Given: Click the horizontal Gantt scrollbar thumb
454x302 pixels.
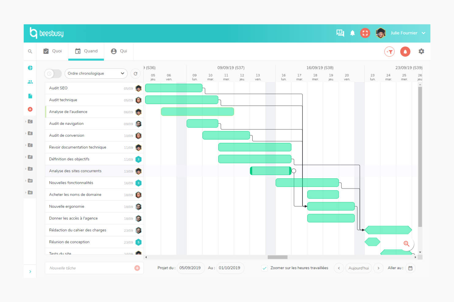Looking at the screenshot, I should pos(278,257).
